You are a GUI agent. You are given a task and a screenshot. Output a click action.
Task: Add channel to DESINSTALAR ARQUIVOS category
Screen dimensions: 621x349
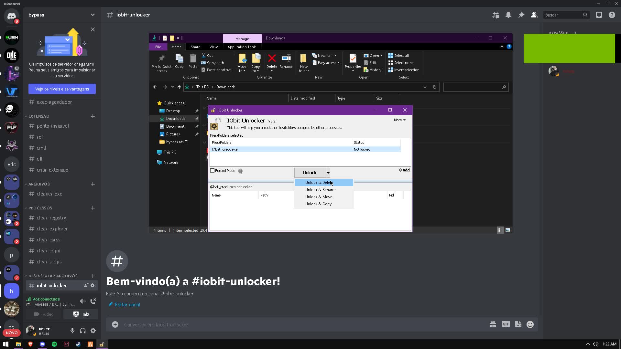[x=93, y=276]
